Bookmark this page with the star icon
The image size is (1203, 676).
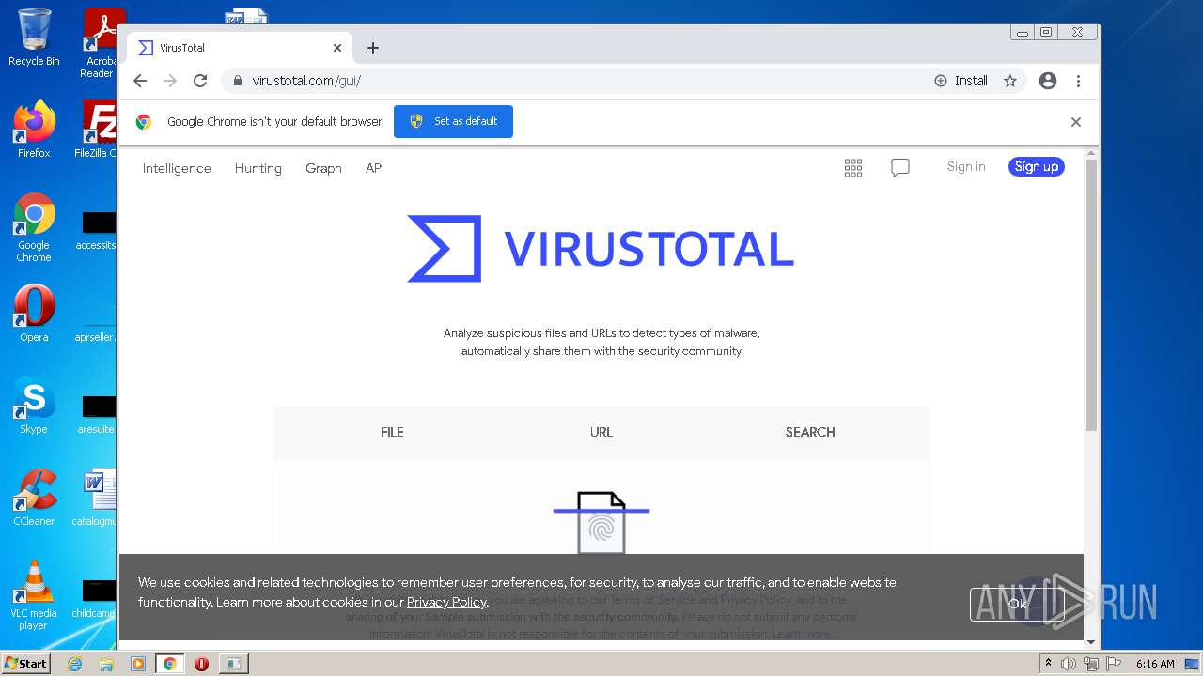pyautogui.click(x=1010, y=81)
